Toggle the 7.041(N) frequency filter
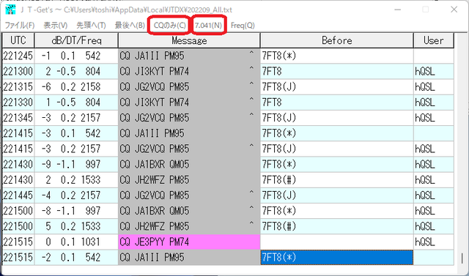This screenshot has height=276, width=469. point(208,26)
